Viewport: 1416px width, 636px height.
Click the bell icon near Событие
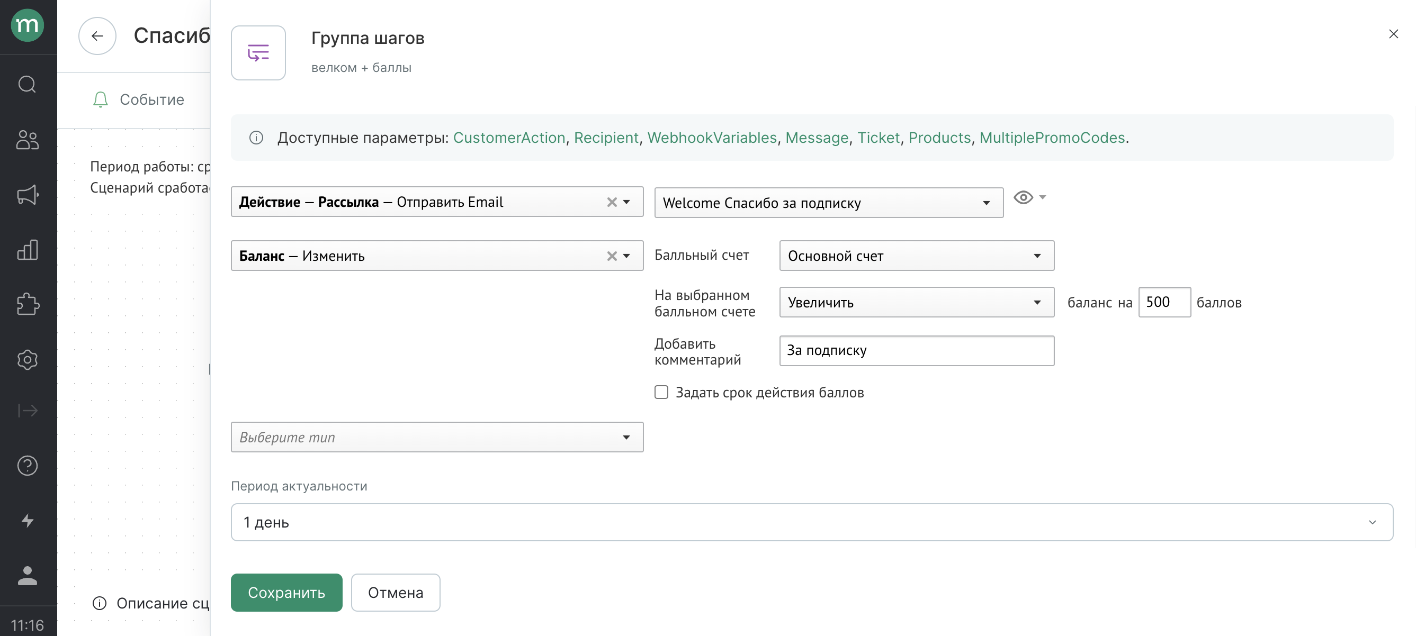pos(101,99)
